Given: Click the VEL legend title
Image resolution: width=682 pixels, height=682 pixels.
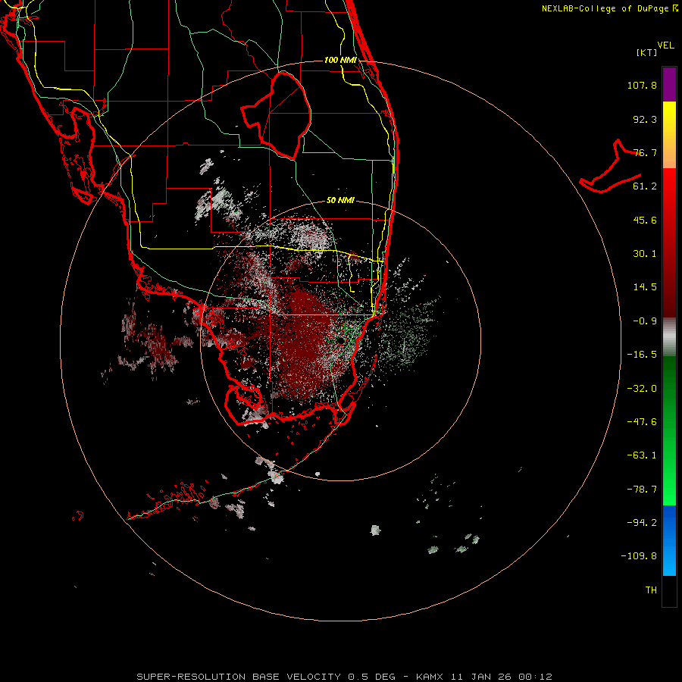Looking at the screenshot, I should [665, 45].
